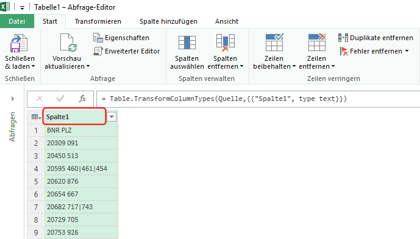Open the quick access toolbar customize arrow

click(22, 7)
